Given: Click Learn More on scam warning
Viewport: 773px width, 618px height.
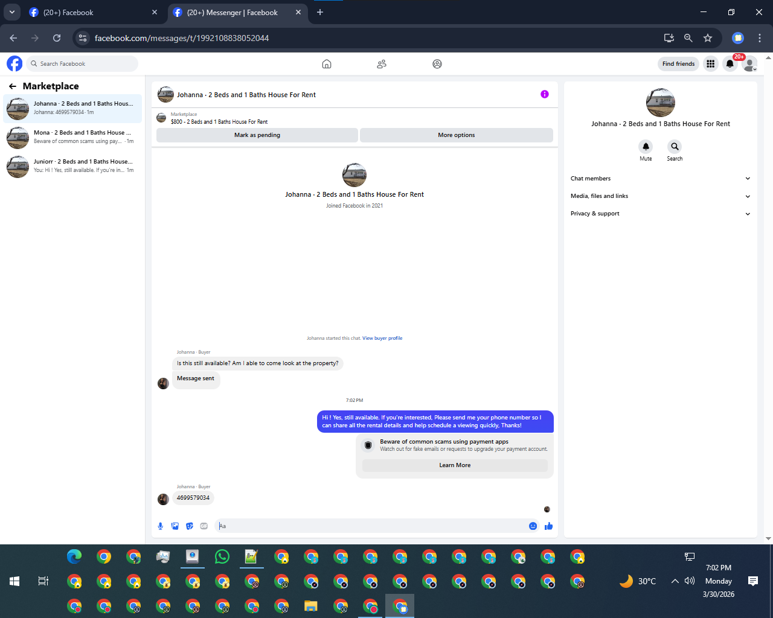Looking at the screenshot, I should click(x=455, y=465).
